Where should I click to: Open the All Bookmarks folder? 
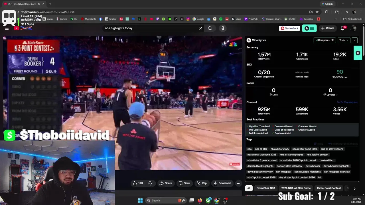click(x=353, y=19)
